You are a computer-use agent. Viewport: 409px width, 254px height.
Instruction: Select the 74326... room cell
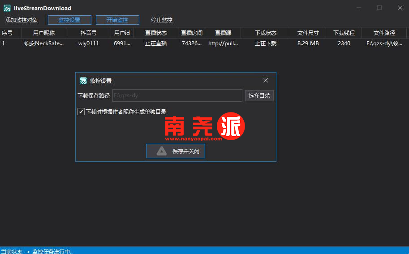[192, 43]
